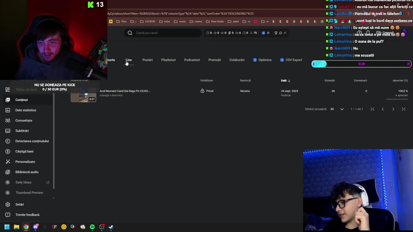Open the music bookmarks folder

(180, 22)
